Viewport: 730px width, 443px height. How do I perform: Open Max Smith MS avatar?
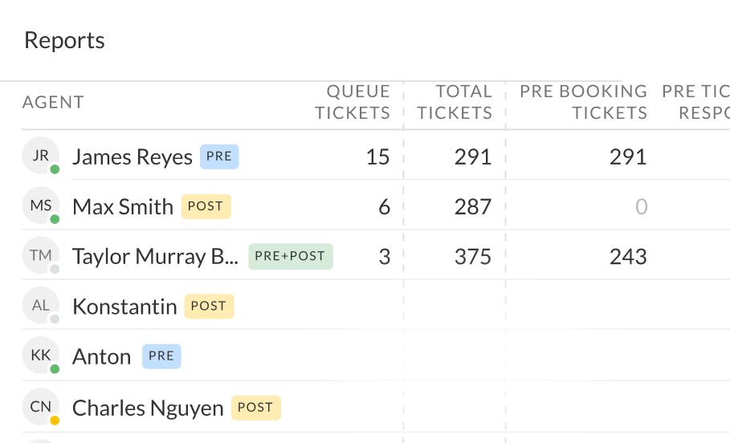pos(40,205)
